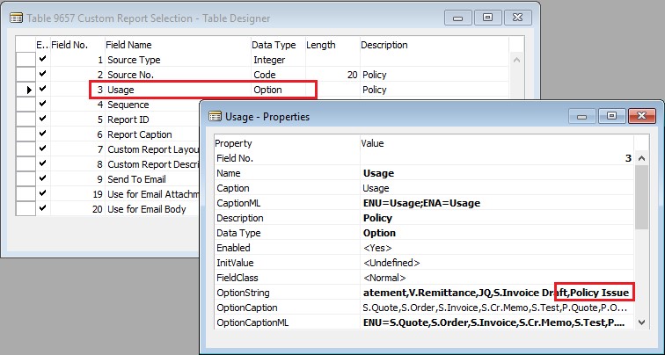This screenshot has width=665, height=355.
Task: Toggle Enabled checkmark for Usage field
Action: [x=42, y=90]
